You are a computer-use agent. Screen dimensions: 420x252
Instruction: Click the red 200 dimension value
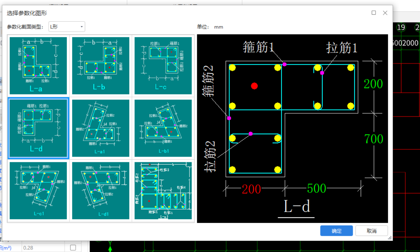click(x=251, y=189)
